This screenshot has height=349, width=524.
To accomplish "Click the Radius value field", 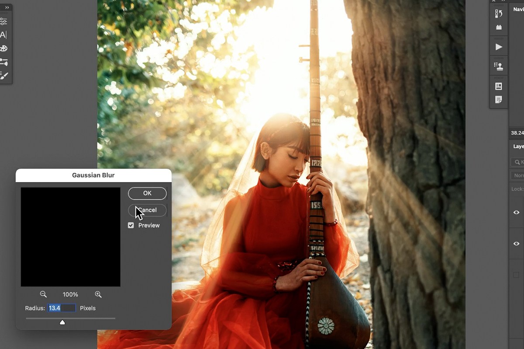I will (x=62, y=308).
